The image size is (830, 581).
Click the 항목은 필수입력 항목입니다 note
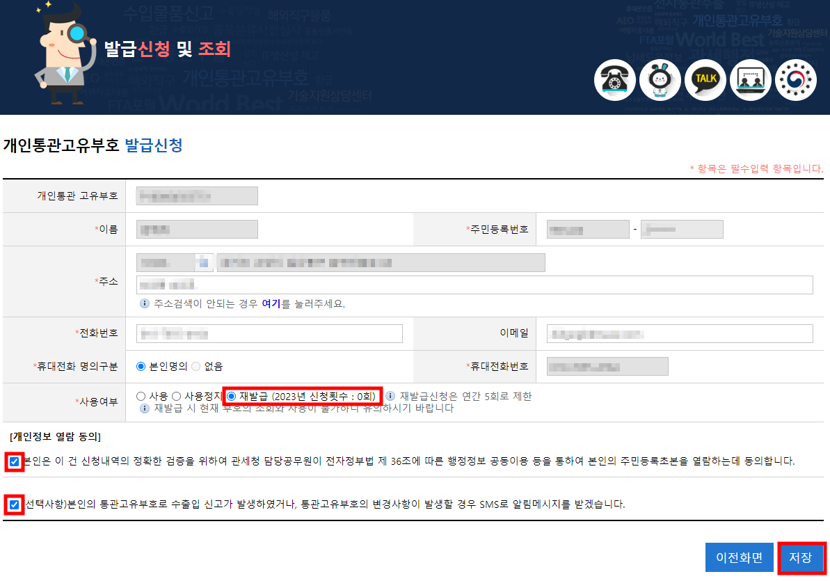point(756,168)
